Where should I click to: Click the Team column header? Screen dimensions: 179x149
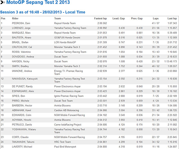point(57,18)
